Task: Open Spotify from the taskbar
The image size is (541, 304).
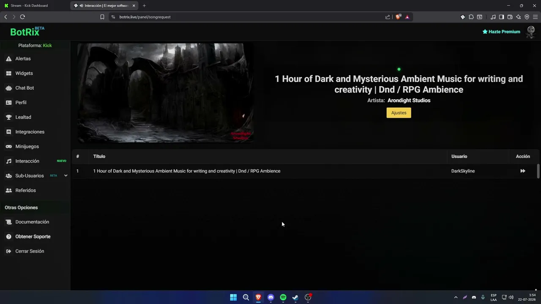Action: click(x=283, y=297)
